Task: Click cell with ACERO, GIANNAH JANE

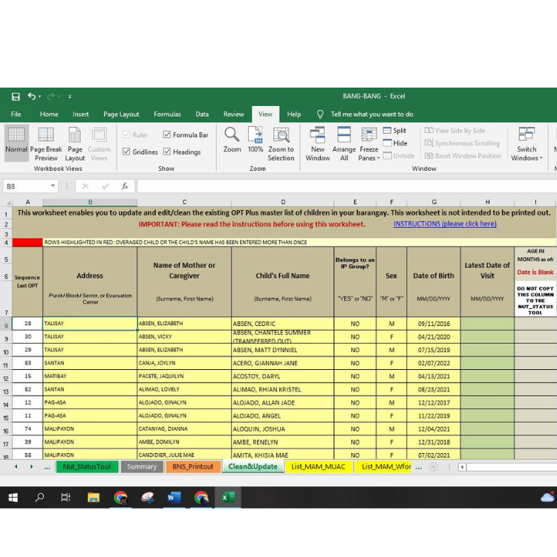Action: click(x=282, y=363)
